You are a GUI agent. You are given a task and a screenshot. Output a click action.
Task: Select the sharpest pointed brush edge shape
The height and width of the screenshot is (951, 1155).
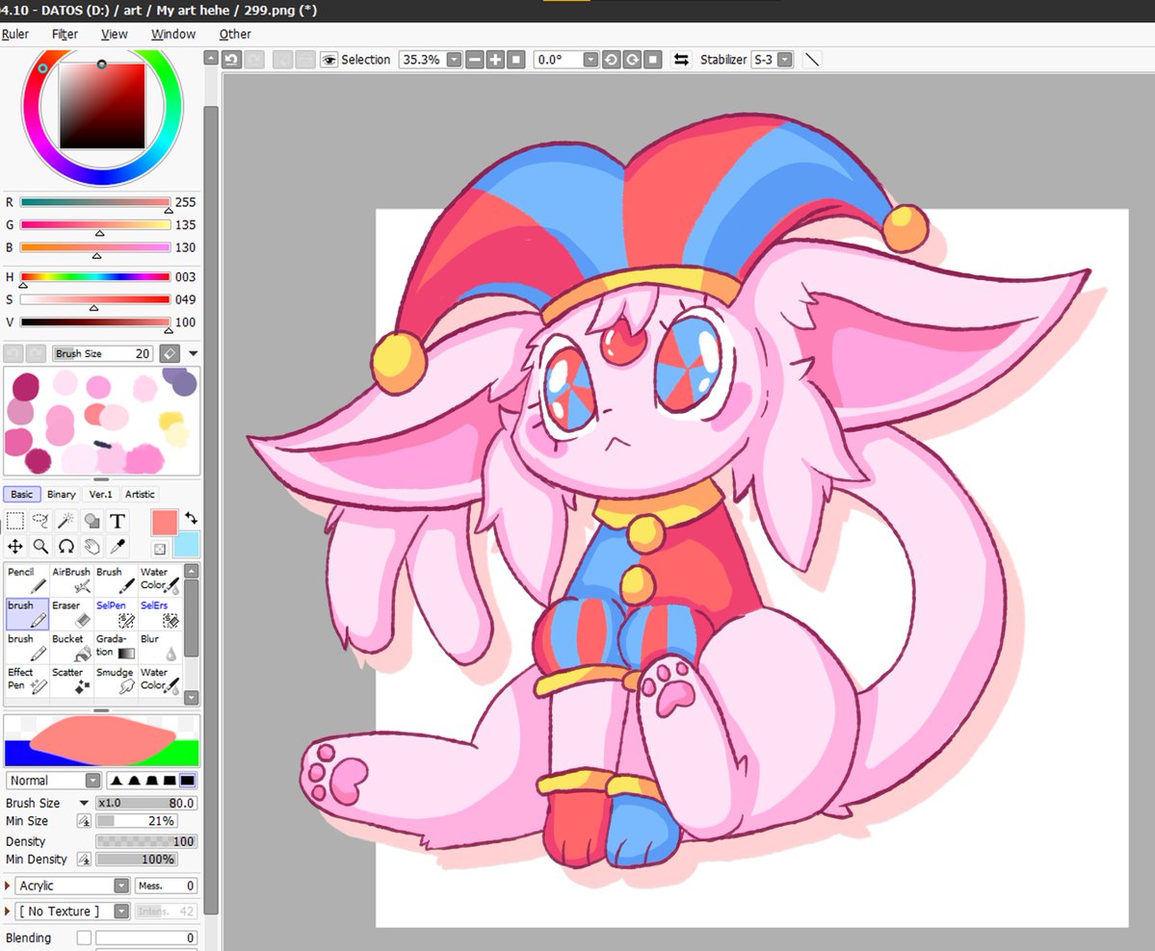117,781
